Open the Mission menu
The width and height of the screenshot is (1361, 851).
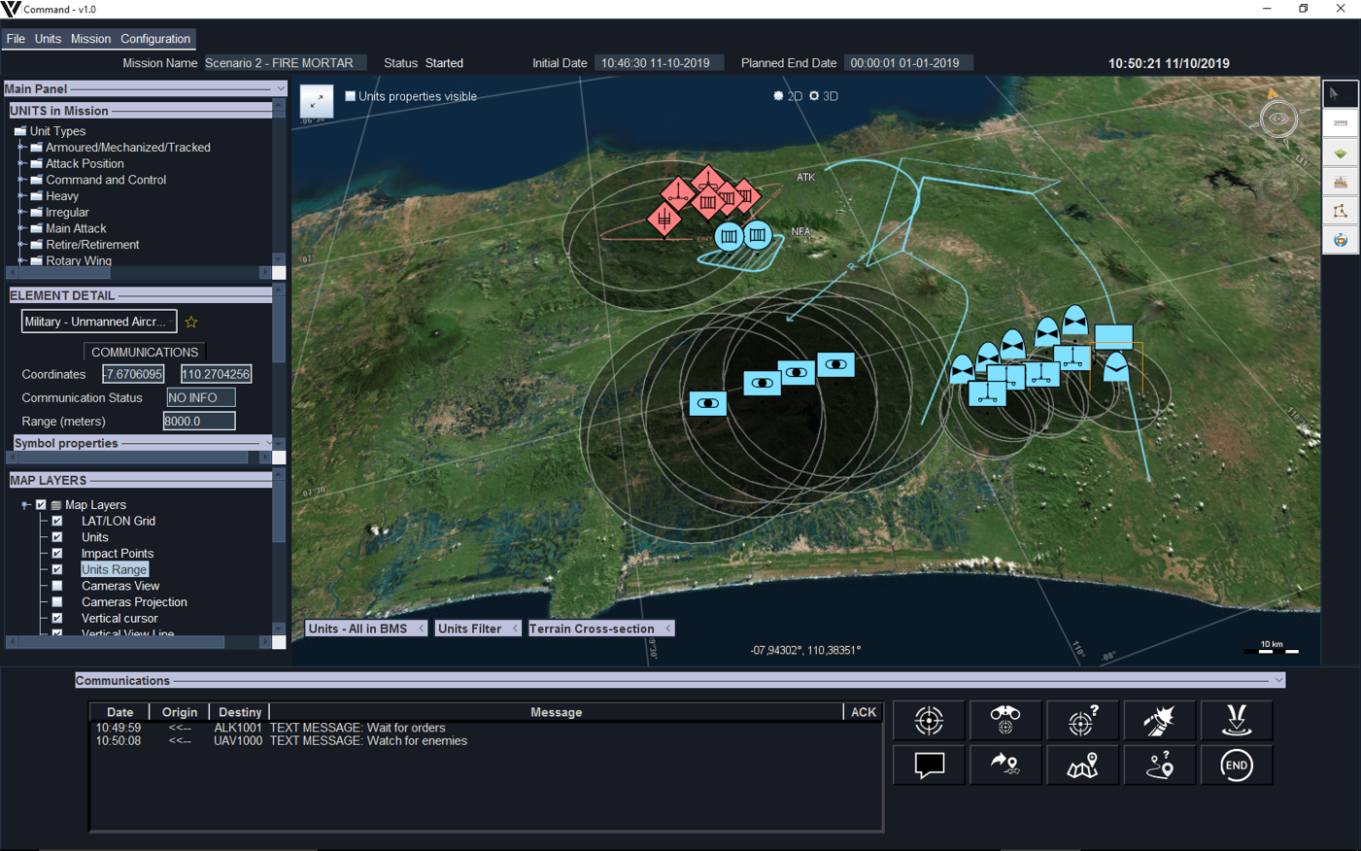[90, 39]
